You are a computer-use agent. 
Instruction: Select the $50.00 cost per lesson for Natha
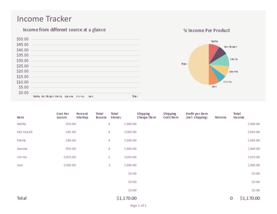70,124
